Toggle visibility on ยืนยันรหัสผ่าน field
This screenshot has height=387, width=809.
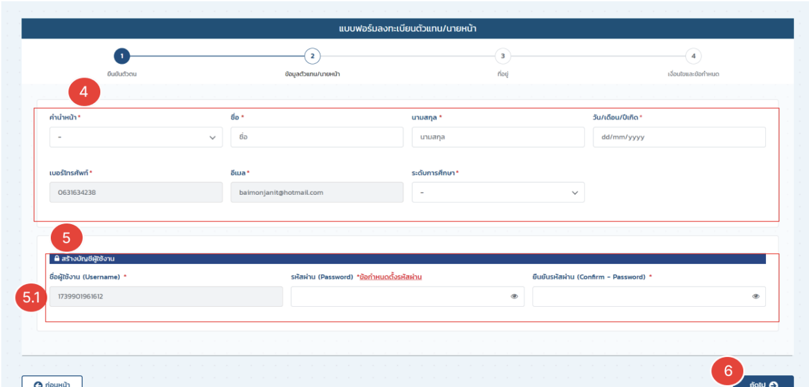tap(756, 296)
